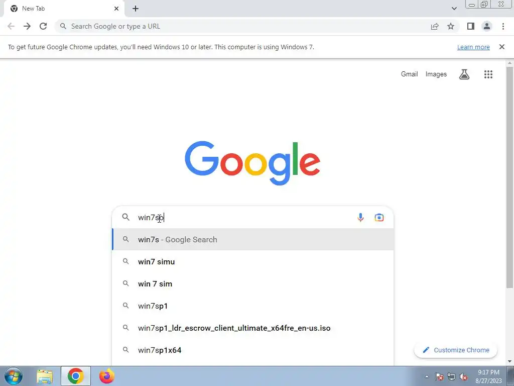514x386 pixels.
Task: Open Windows Explorer from the taskbar
Action: 45,376
